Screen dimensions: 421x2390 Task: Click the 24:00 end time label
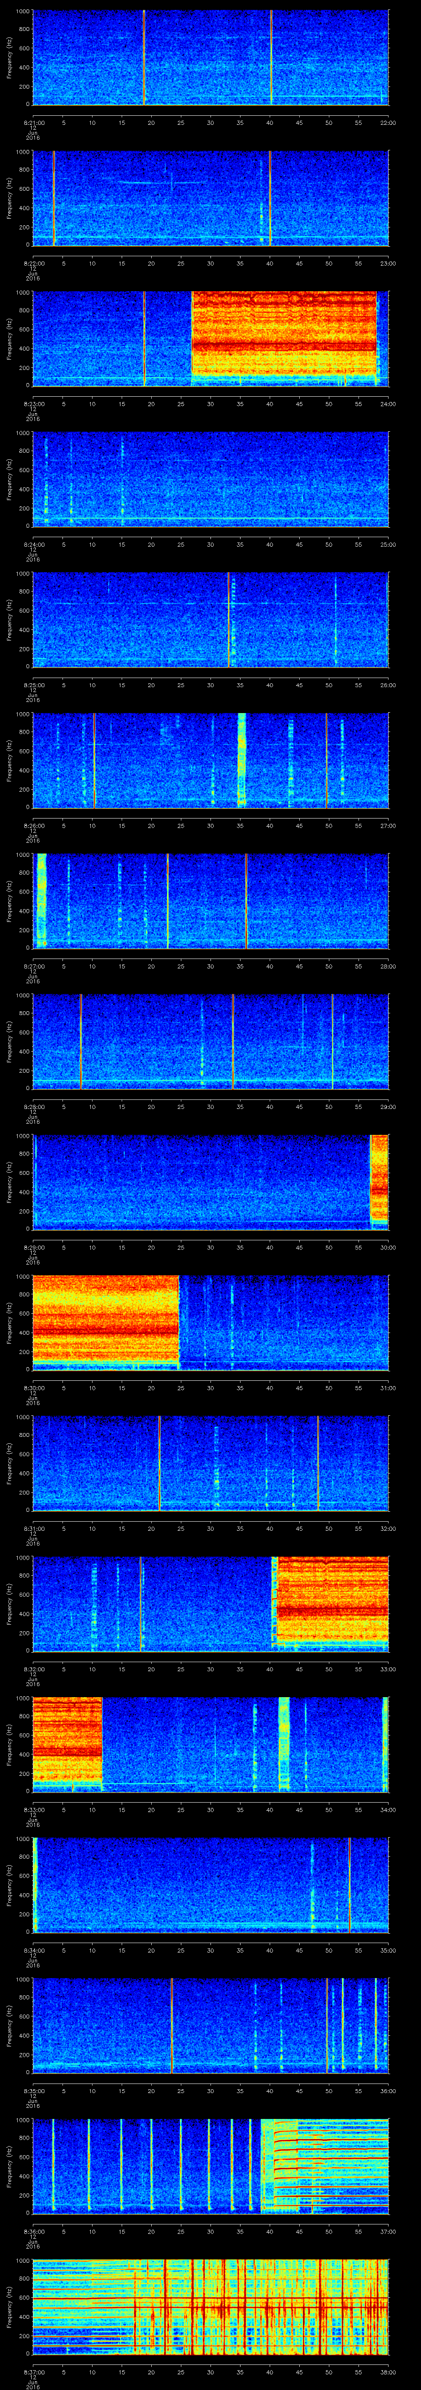pyautogui.click(x=388, y=404)
